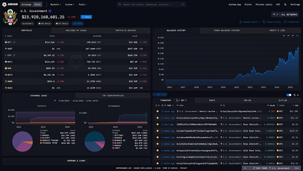Click the Trace Entity icon
The width and height of the screenshot is (303, 171).
pos(264,22)
